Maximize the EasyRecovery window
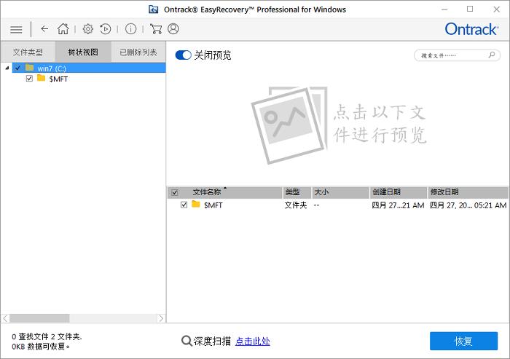Screen dimensions: 510x359 (470, 9)
